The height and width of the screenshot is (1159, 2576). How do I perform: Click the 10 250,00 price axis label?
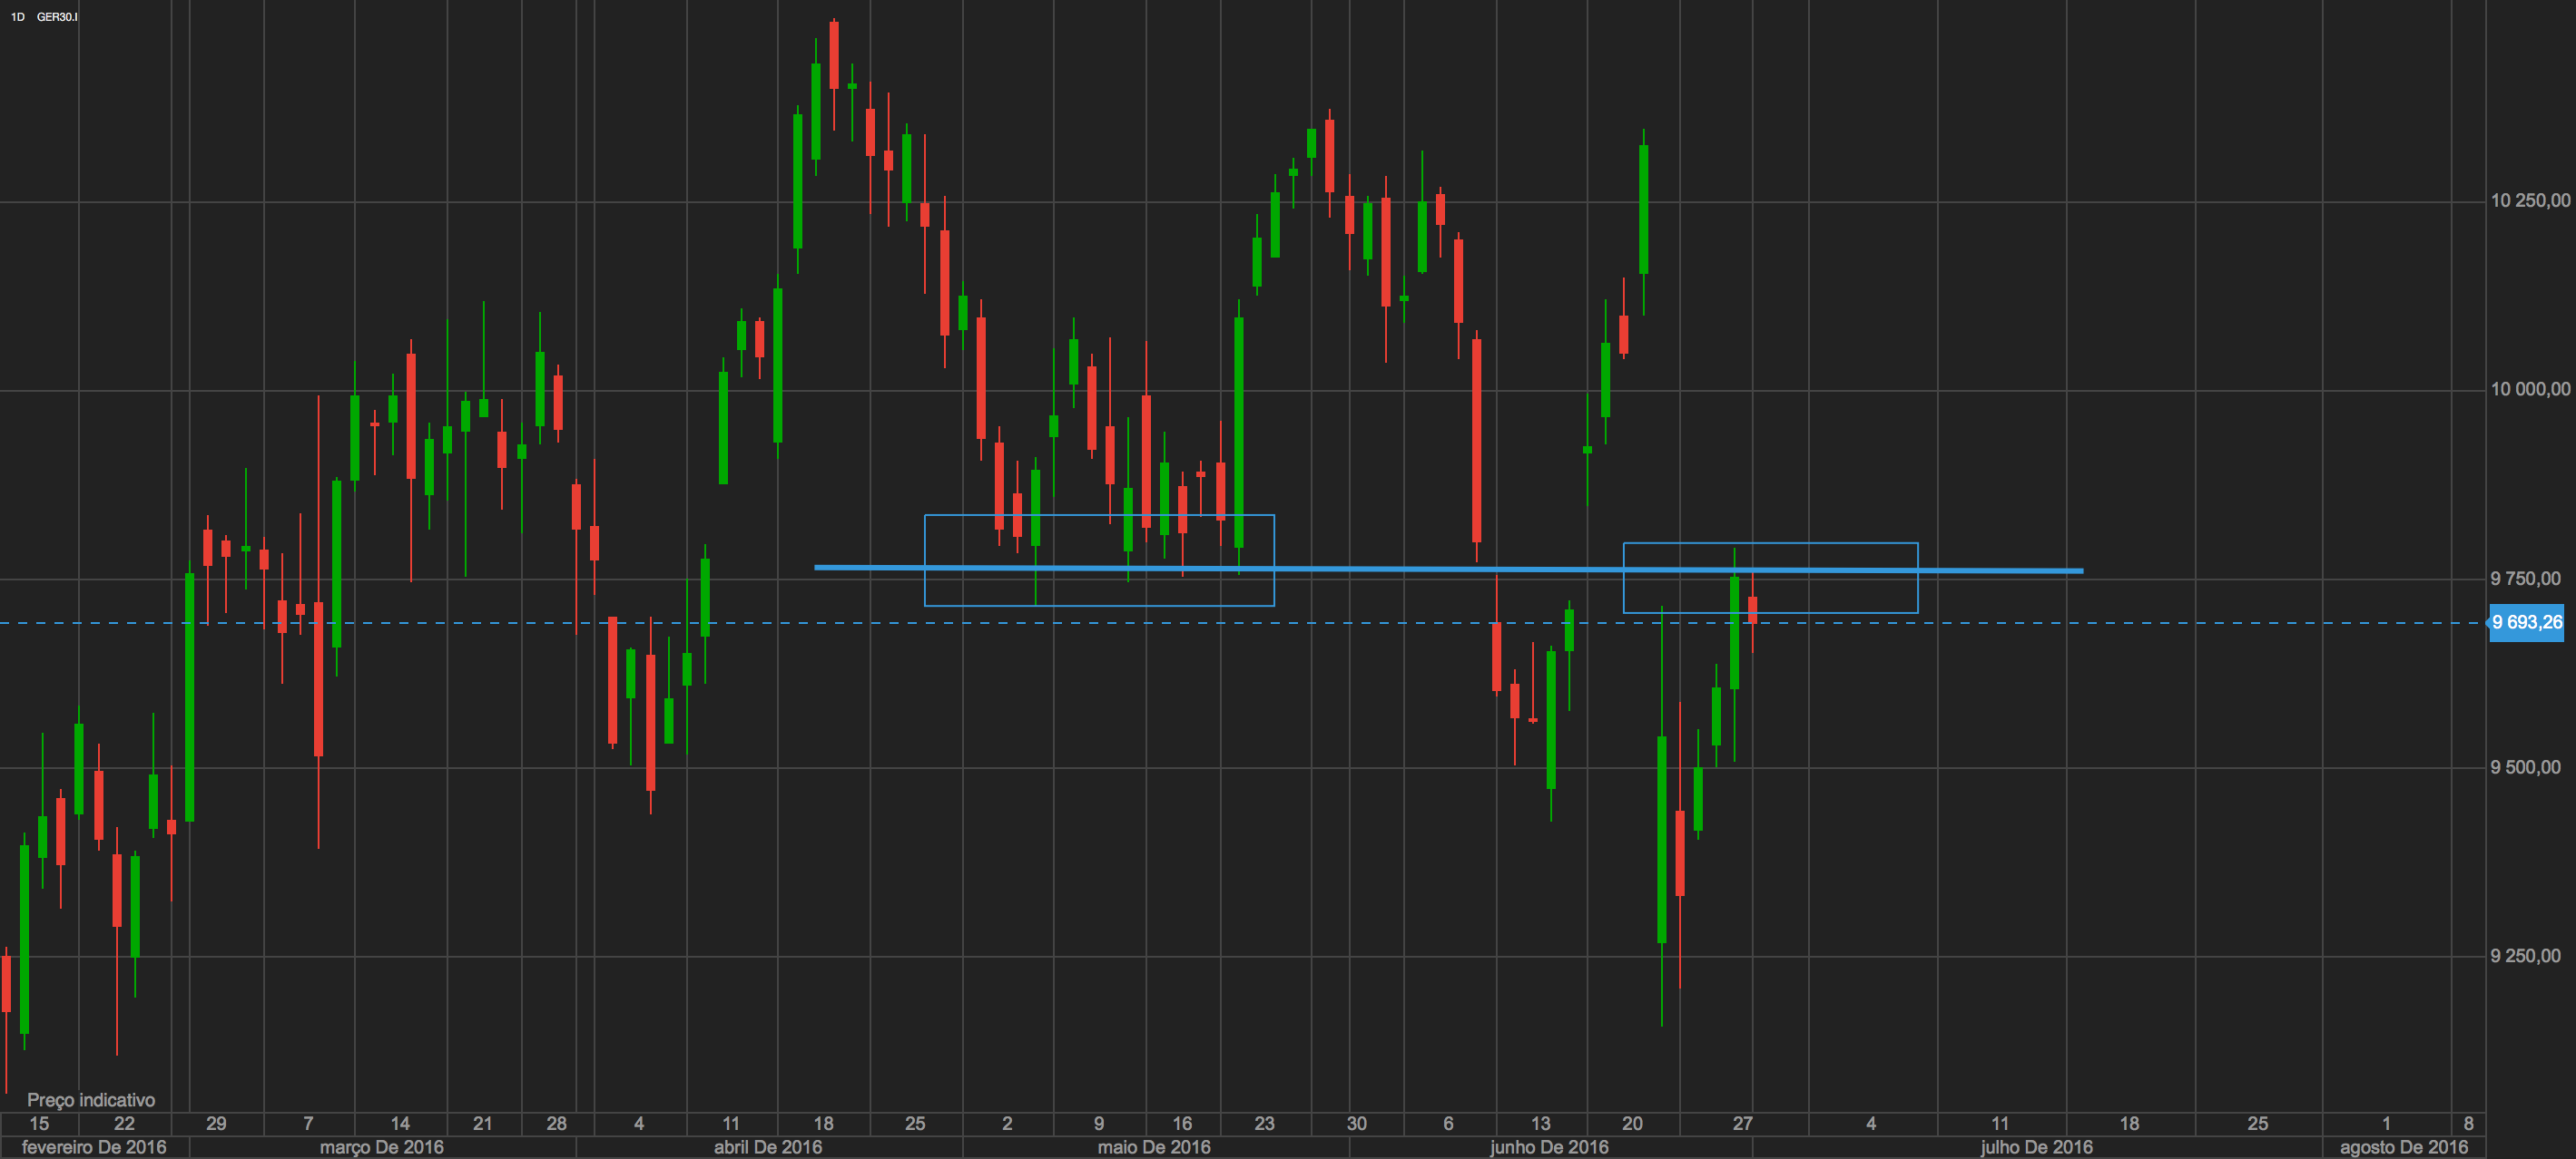(x=2529, y=200)
